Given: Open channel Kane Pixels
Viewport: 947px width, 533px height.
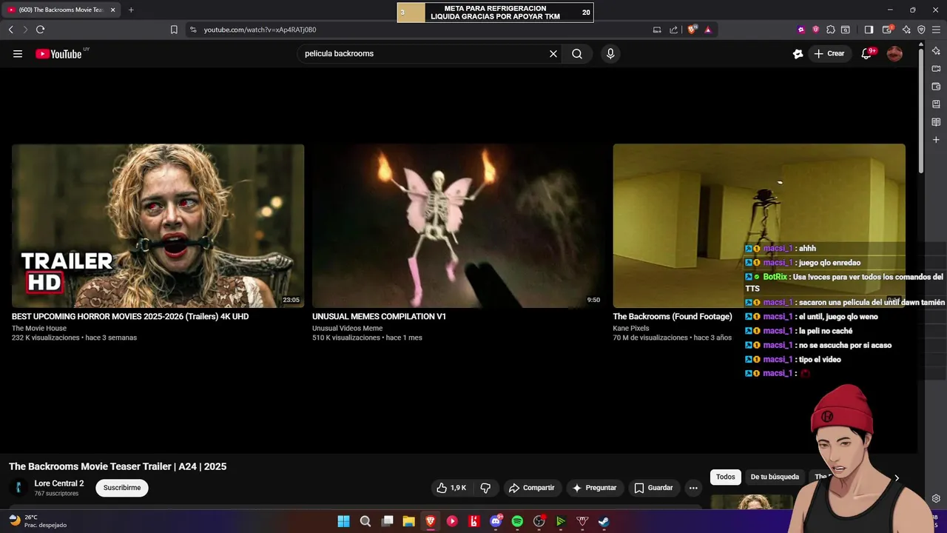Looking at the screenshot, I should pyautogui.click(x=631, y=329).
